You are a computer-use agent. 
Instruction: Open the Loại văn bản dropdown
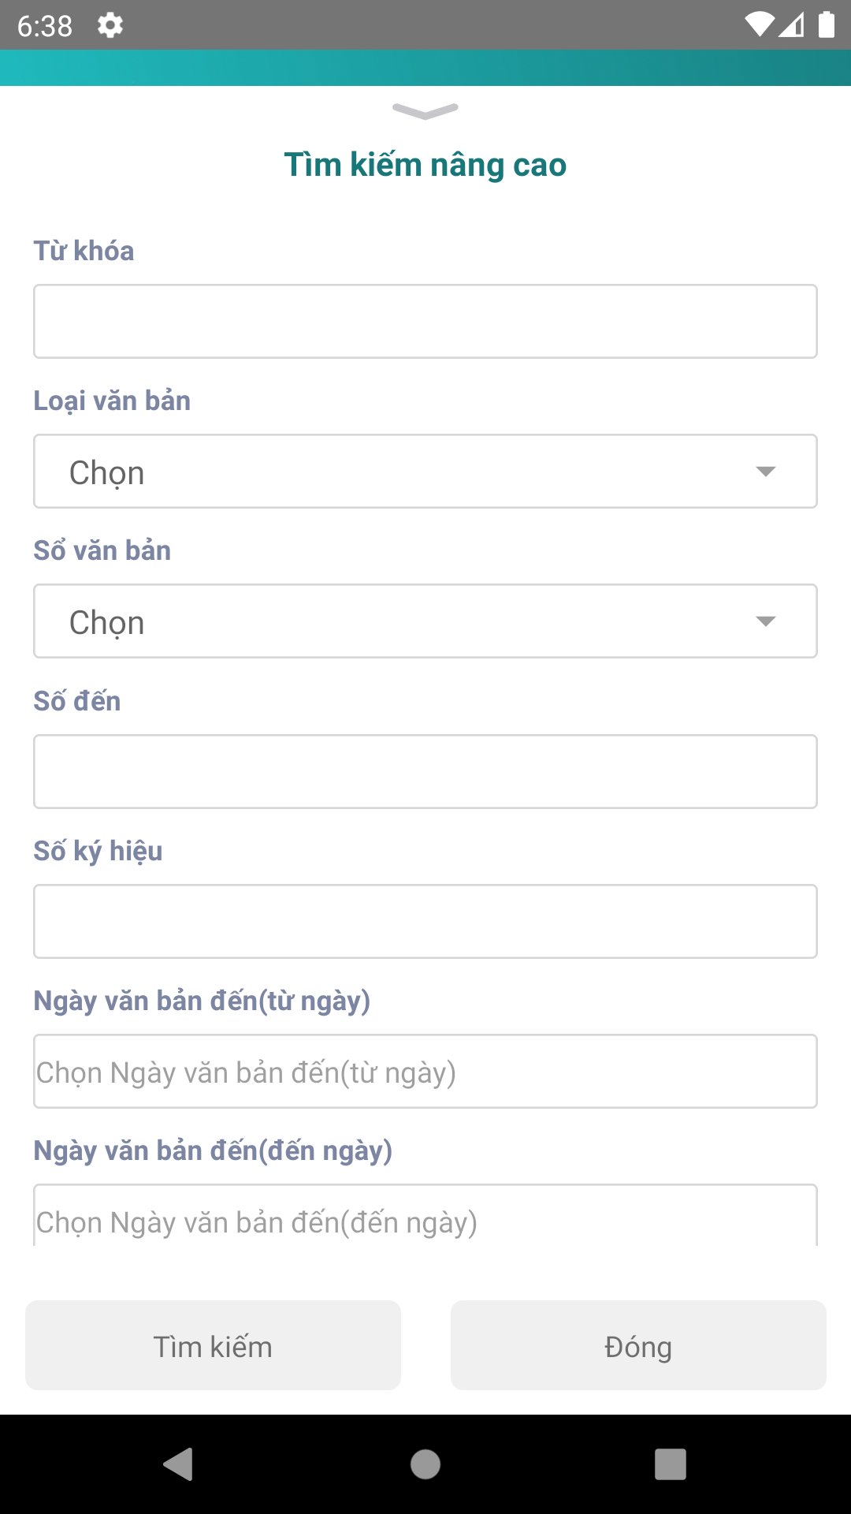coord(425,471)
